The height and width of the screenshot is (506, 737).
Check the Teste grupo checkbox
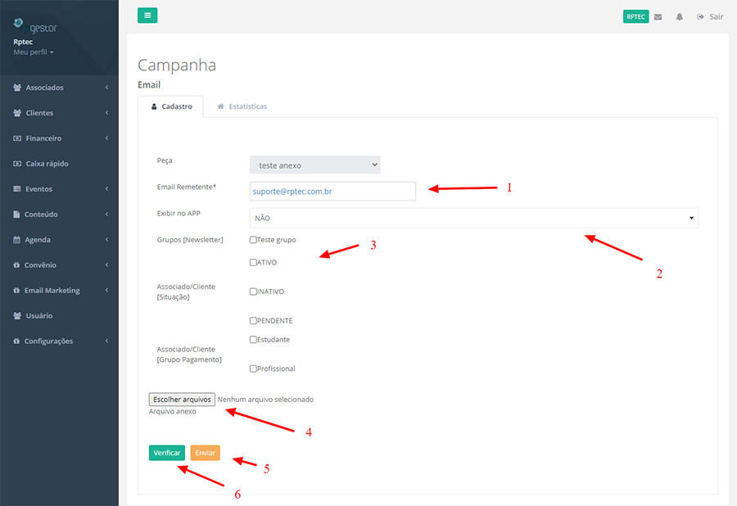tap(253, 240)
